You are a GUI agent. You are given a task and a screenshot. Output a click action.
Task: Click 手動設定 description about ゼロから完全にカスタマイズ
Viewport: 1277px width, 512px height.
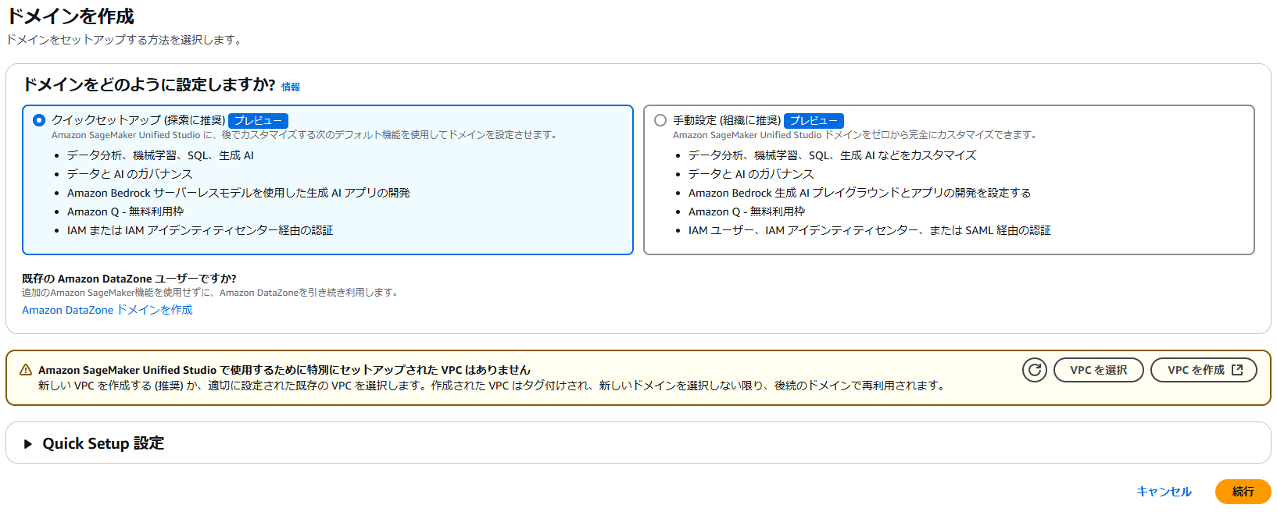(x=856, y=135)
